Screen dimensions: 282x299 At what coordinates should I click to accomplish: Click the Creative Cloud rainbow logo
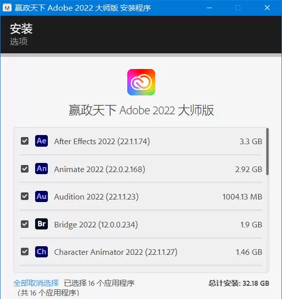[141, 82]
